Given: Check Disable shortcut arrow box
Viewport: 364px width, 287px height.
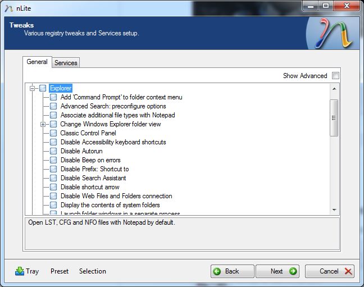Looking at the screenshot, I should [x=53, y=187].
